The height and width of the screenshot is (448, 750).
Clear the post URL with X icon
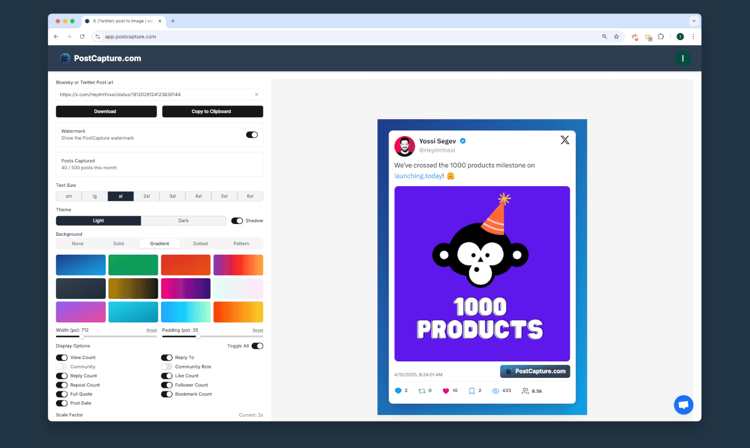tap(256, 94)
